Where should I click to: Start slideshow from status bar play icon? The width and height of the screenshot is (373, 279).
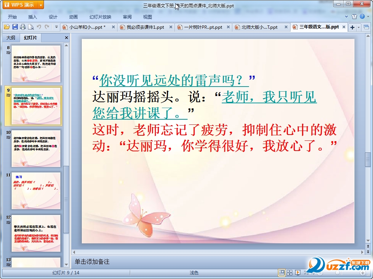[x=297, y=272]
